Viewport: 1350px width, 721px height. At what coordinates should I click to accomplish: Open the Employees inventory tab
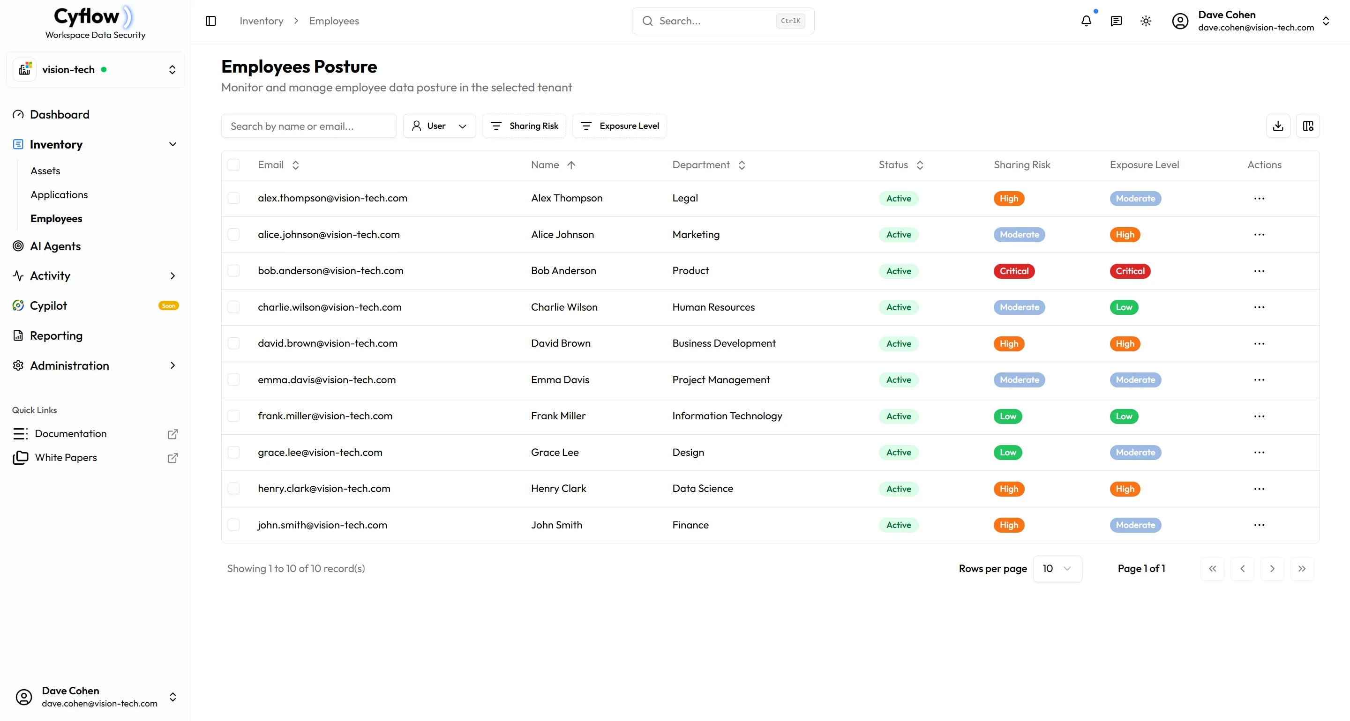[x=56, y=218]
